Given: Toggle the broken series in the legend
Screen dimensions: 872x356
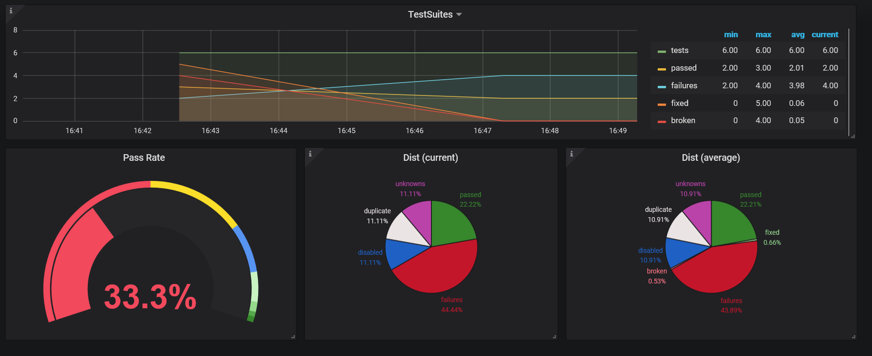Looking at the screenshot, I should point(683,120).
